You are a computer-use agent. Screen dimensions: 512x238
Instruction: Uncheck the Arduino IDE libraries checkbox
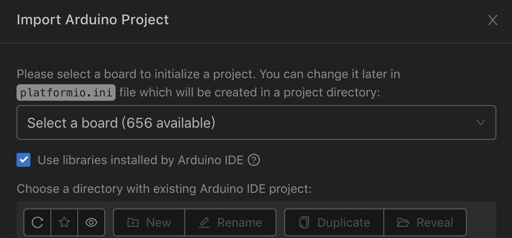click(23, 160)
